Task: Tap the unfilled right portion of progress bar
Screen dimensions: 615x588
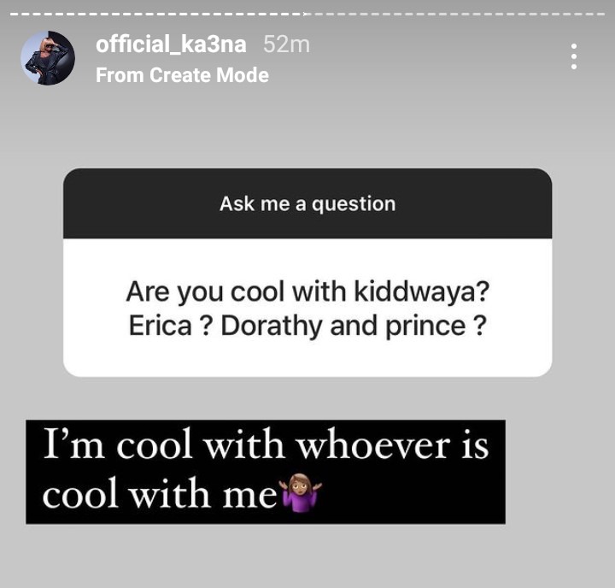Action: click(455, 15)
